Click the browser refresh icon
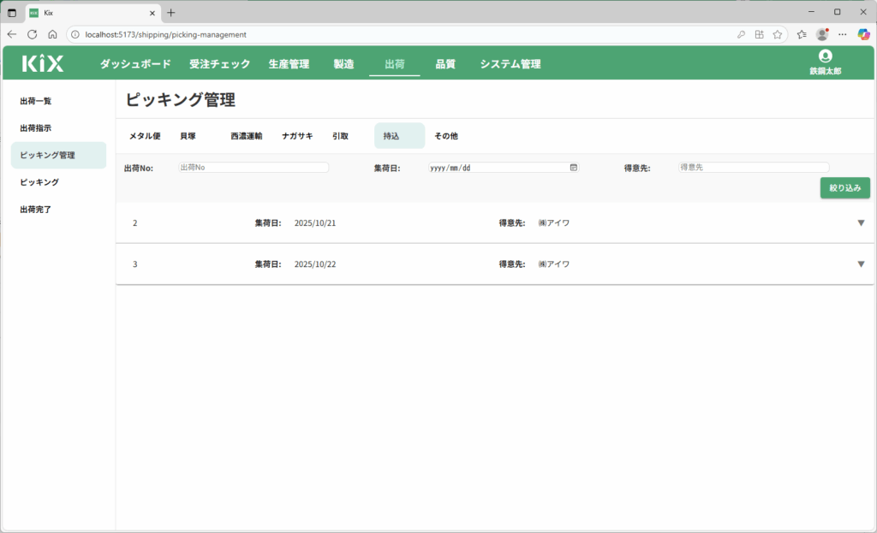877x533 pixels. point(32,34)
